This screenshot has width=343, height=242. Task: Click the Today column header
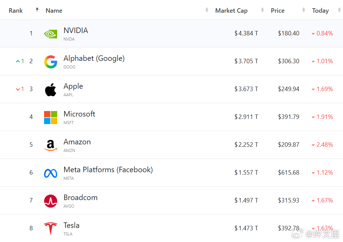pyautogui.click(x=320, y=11)
